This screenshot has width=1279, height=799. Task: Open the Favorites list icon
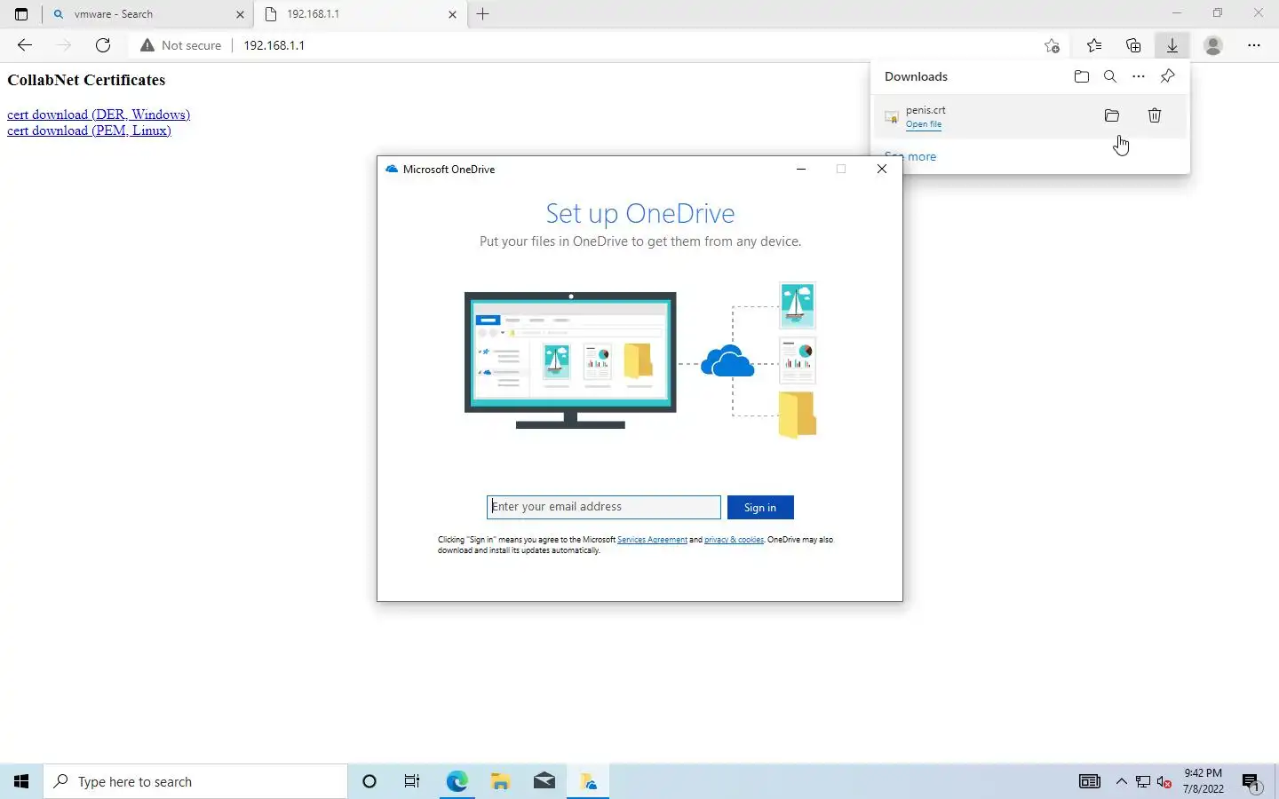(x=1094, y=45)
